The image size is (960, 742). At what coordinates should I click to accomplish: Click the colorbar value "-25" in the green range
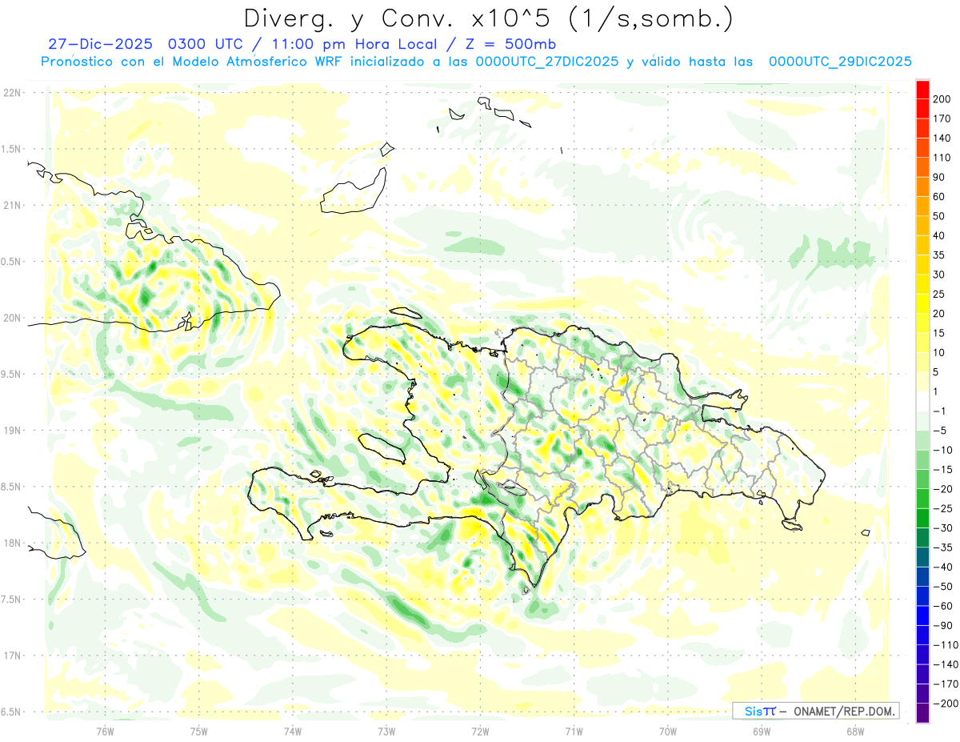coord(942,508)
